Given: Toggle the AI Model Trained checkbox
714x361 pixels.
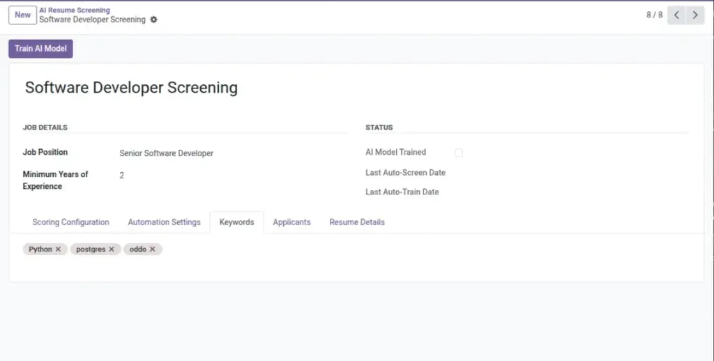Looking at the screenshot, I should coord(459,153).
